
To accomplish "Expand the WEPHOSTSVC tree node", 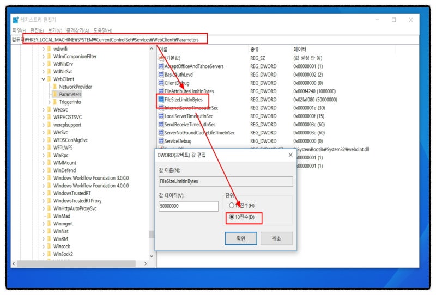I will coord(44,117).
